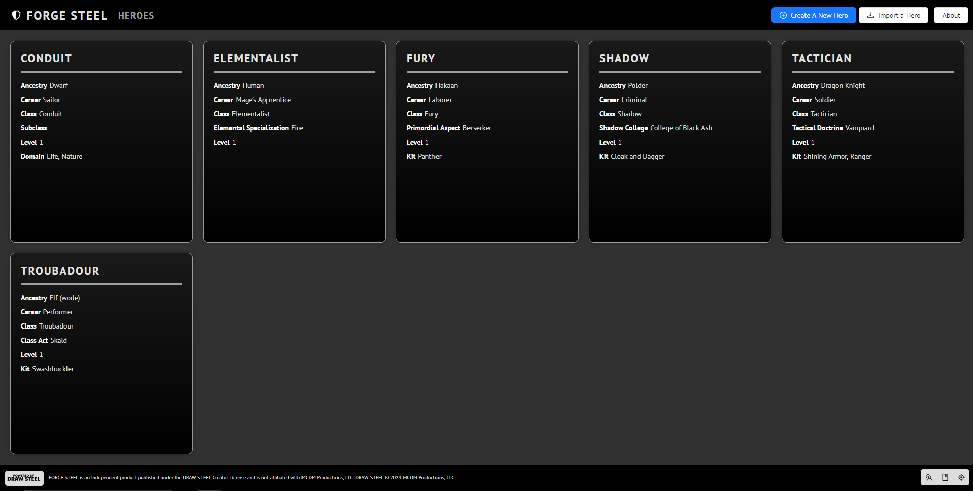
Task: Click the plus icon on Create A New Hero
Action: click(x=783, y=15)
